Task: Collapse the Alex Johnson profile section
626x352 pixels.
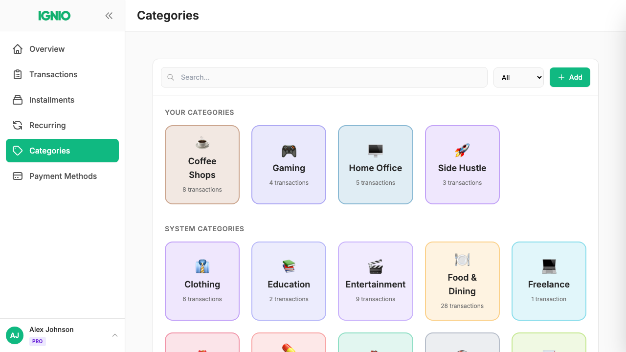Action: tap(115, 335)
